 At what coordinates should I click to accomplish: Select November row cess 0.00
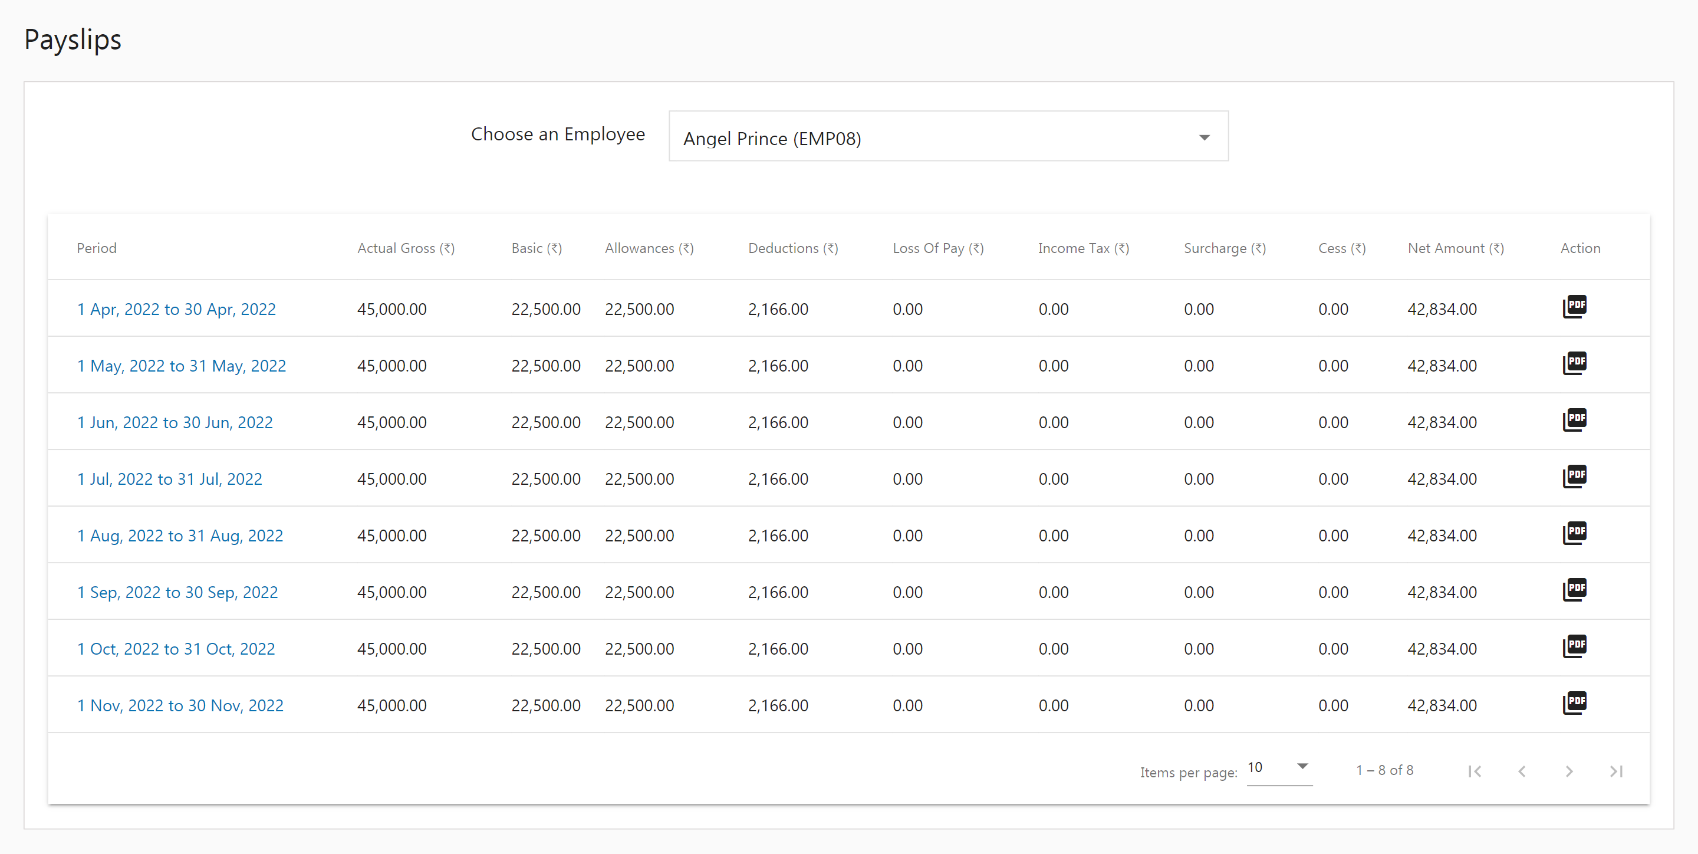pyautogui.click(x=1334, y=707)
